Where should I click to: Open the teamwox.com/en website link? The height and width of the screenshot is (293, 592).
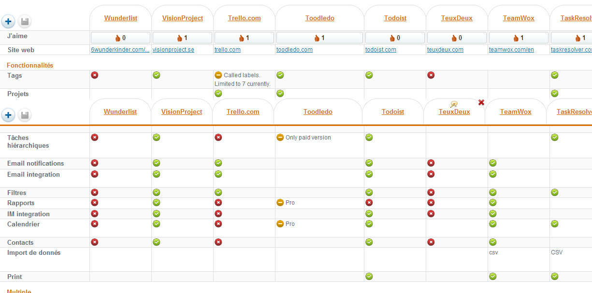[511, 50]
